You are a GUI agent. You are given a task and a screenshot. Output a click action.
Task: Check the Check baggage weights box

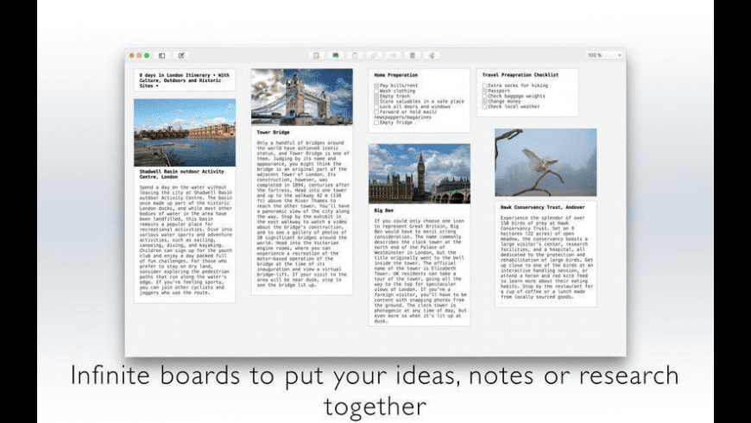[x=485, y=97]
